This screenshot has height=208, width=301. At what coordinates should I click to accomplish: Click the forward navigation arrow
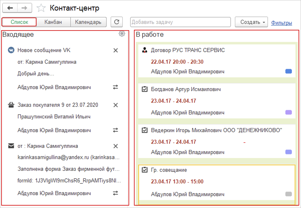25,8
